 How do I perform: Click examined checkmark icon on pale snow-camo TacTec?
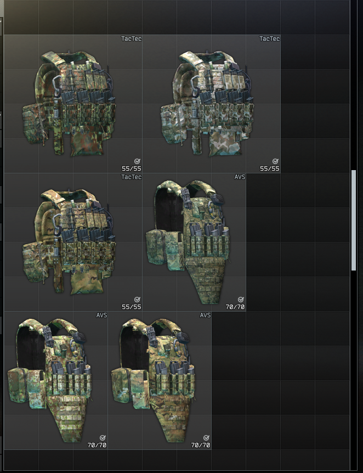point(275,161)
